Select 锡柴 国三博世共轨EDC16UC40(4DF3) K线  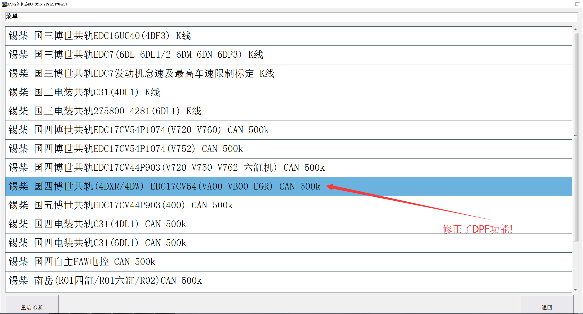point(289,36)
